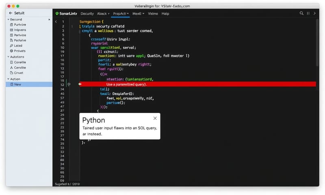Viewport: 325px width, 195px height.
Task: Click the pause icon in the top bar
Action: 308,13
